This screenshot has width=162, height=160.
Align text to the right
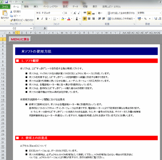pyautogui.click(x=93, y=19)
